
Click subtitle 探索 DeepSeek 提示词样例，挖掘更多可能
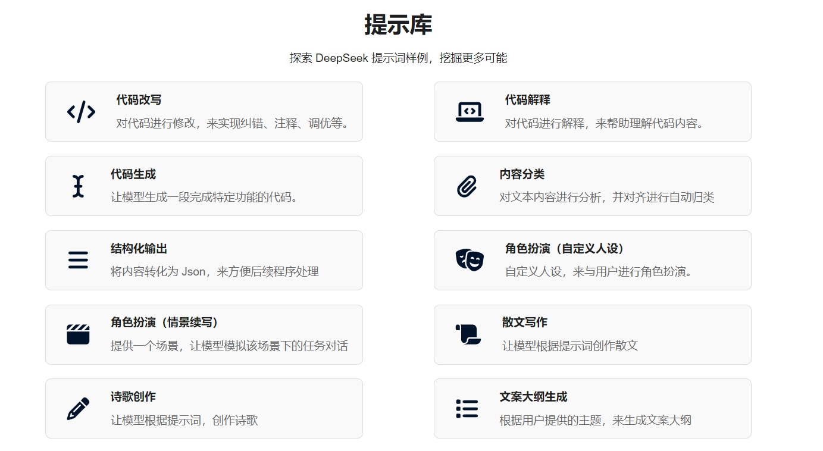[398, 58]
